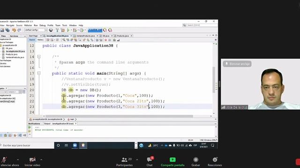Open the dropdown arrow beside Run Project

pos(71,30)
